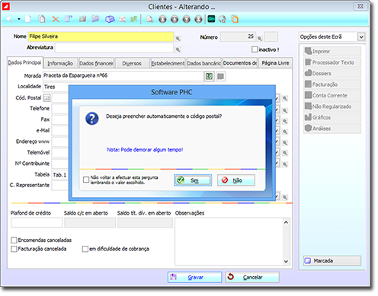This screenshot has height=296, width=378.
Task: Click the Abreviatura input field
Action: [x=114, y=48]
